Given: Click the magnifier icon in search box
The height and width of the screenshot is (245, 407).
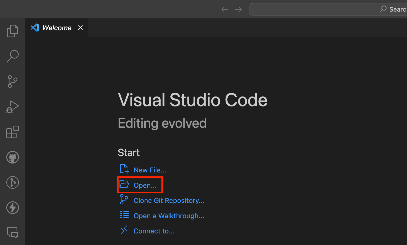Looking at the screenshot, I should click(x=383, y=9).
